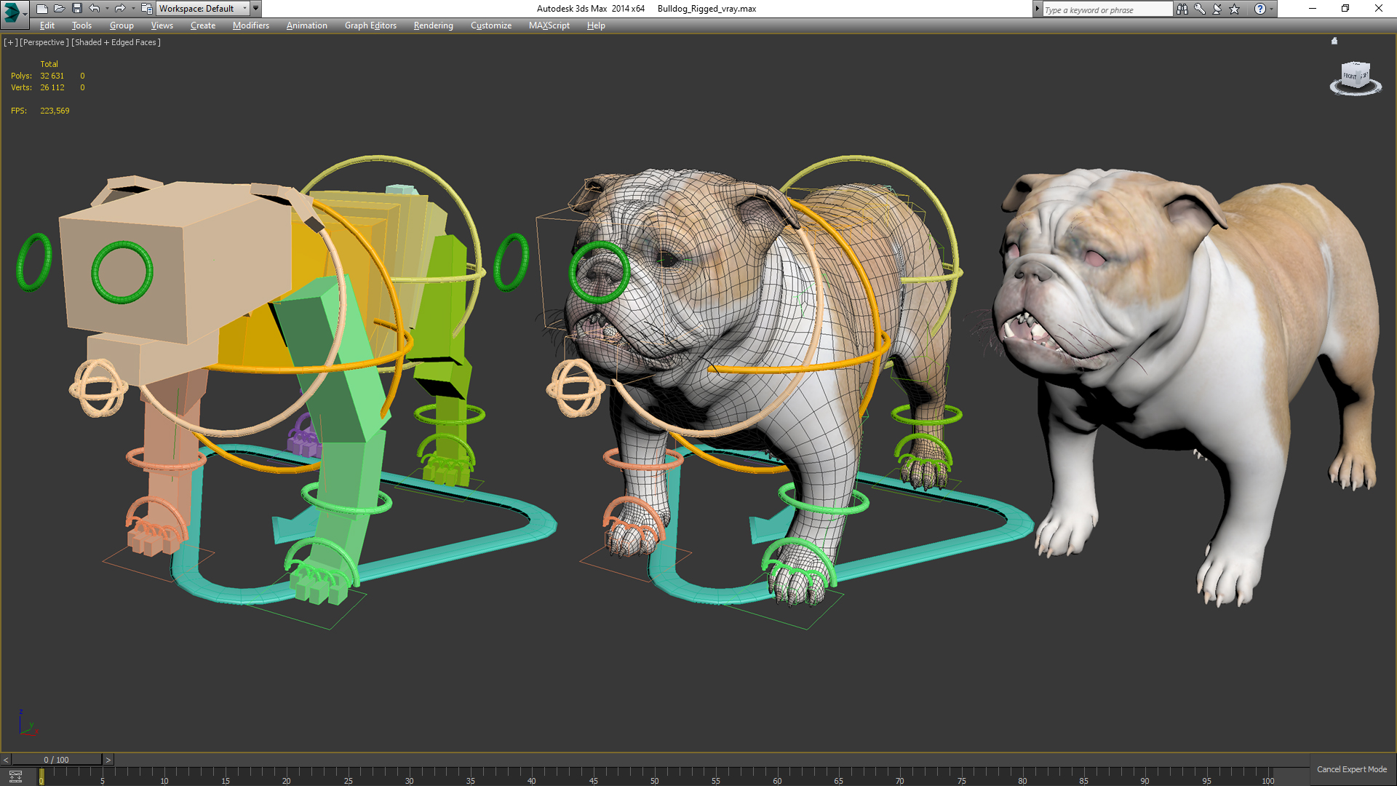Click the 0 / 100 time slider
Screen dimensions: 1397x786
[56, 760]
